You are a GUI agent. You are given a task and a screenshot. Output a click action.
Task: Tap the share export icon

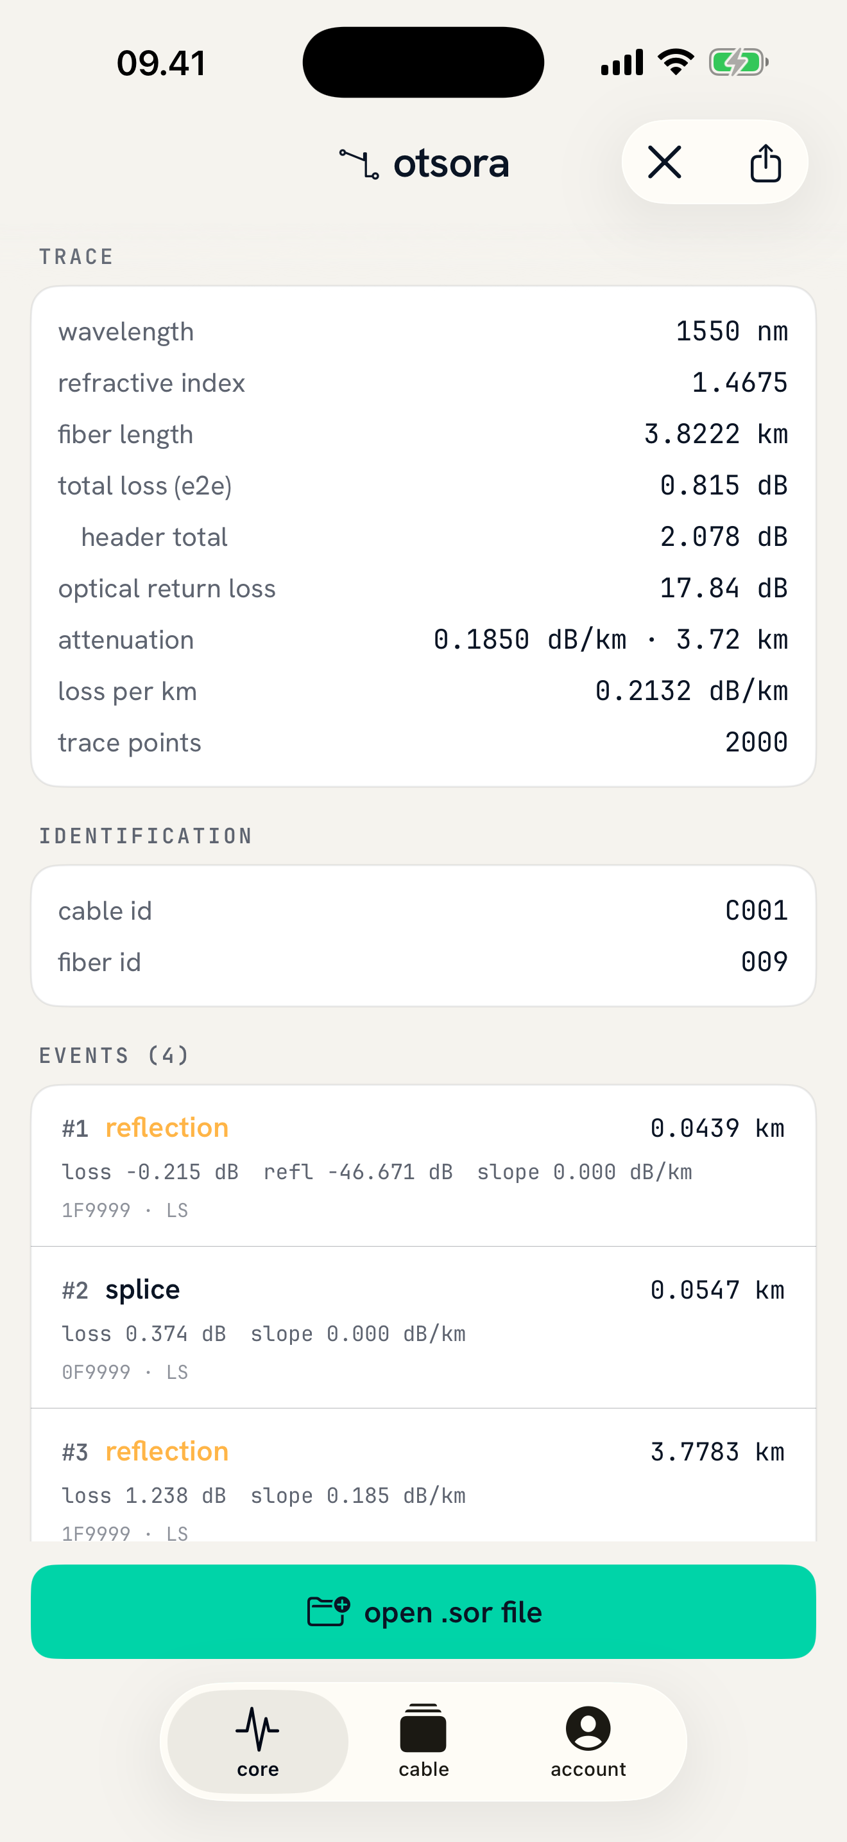point(766,163)
